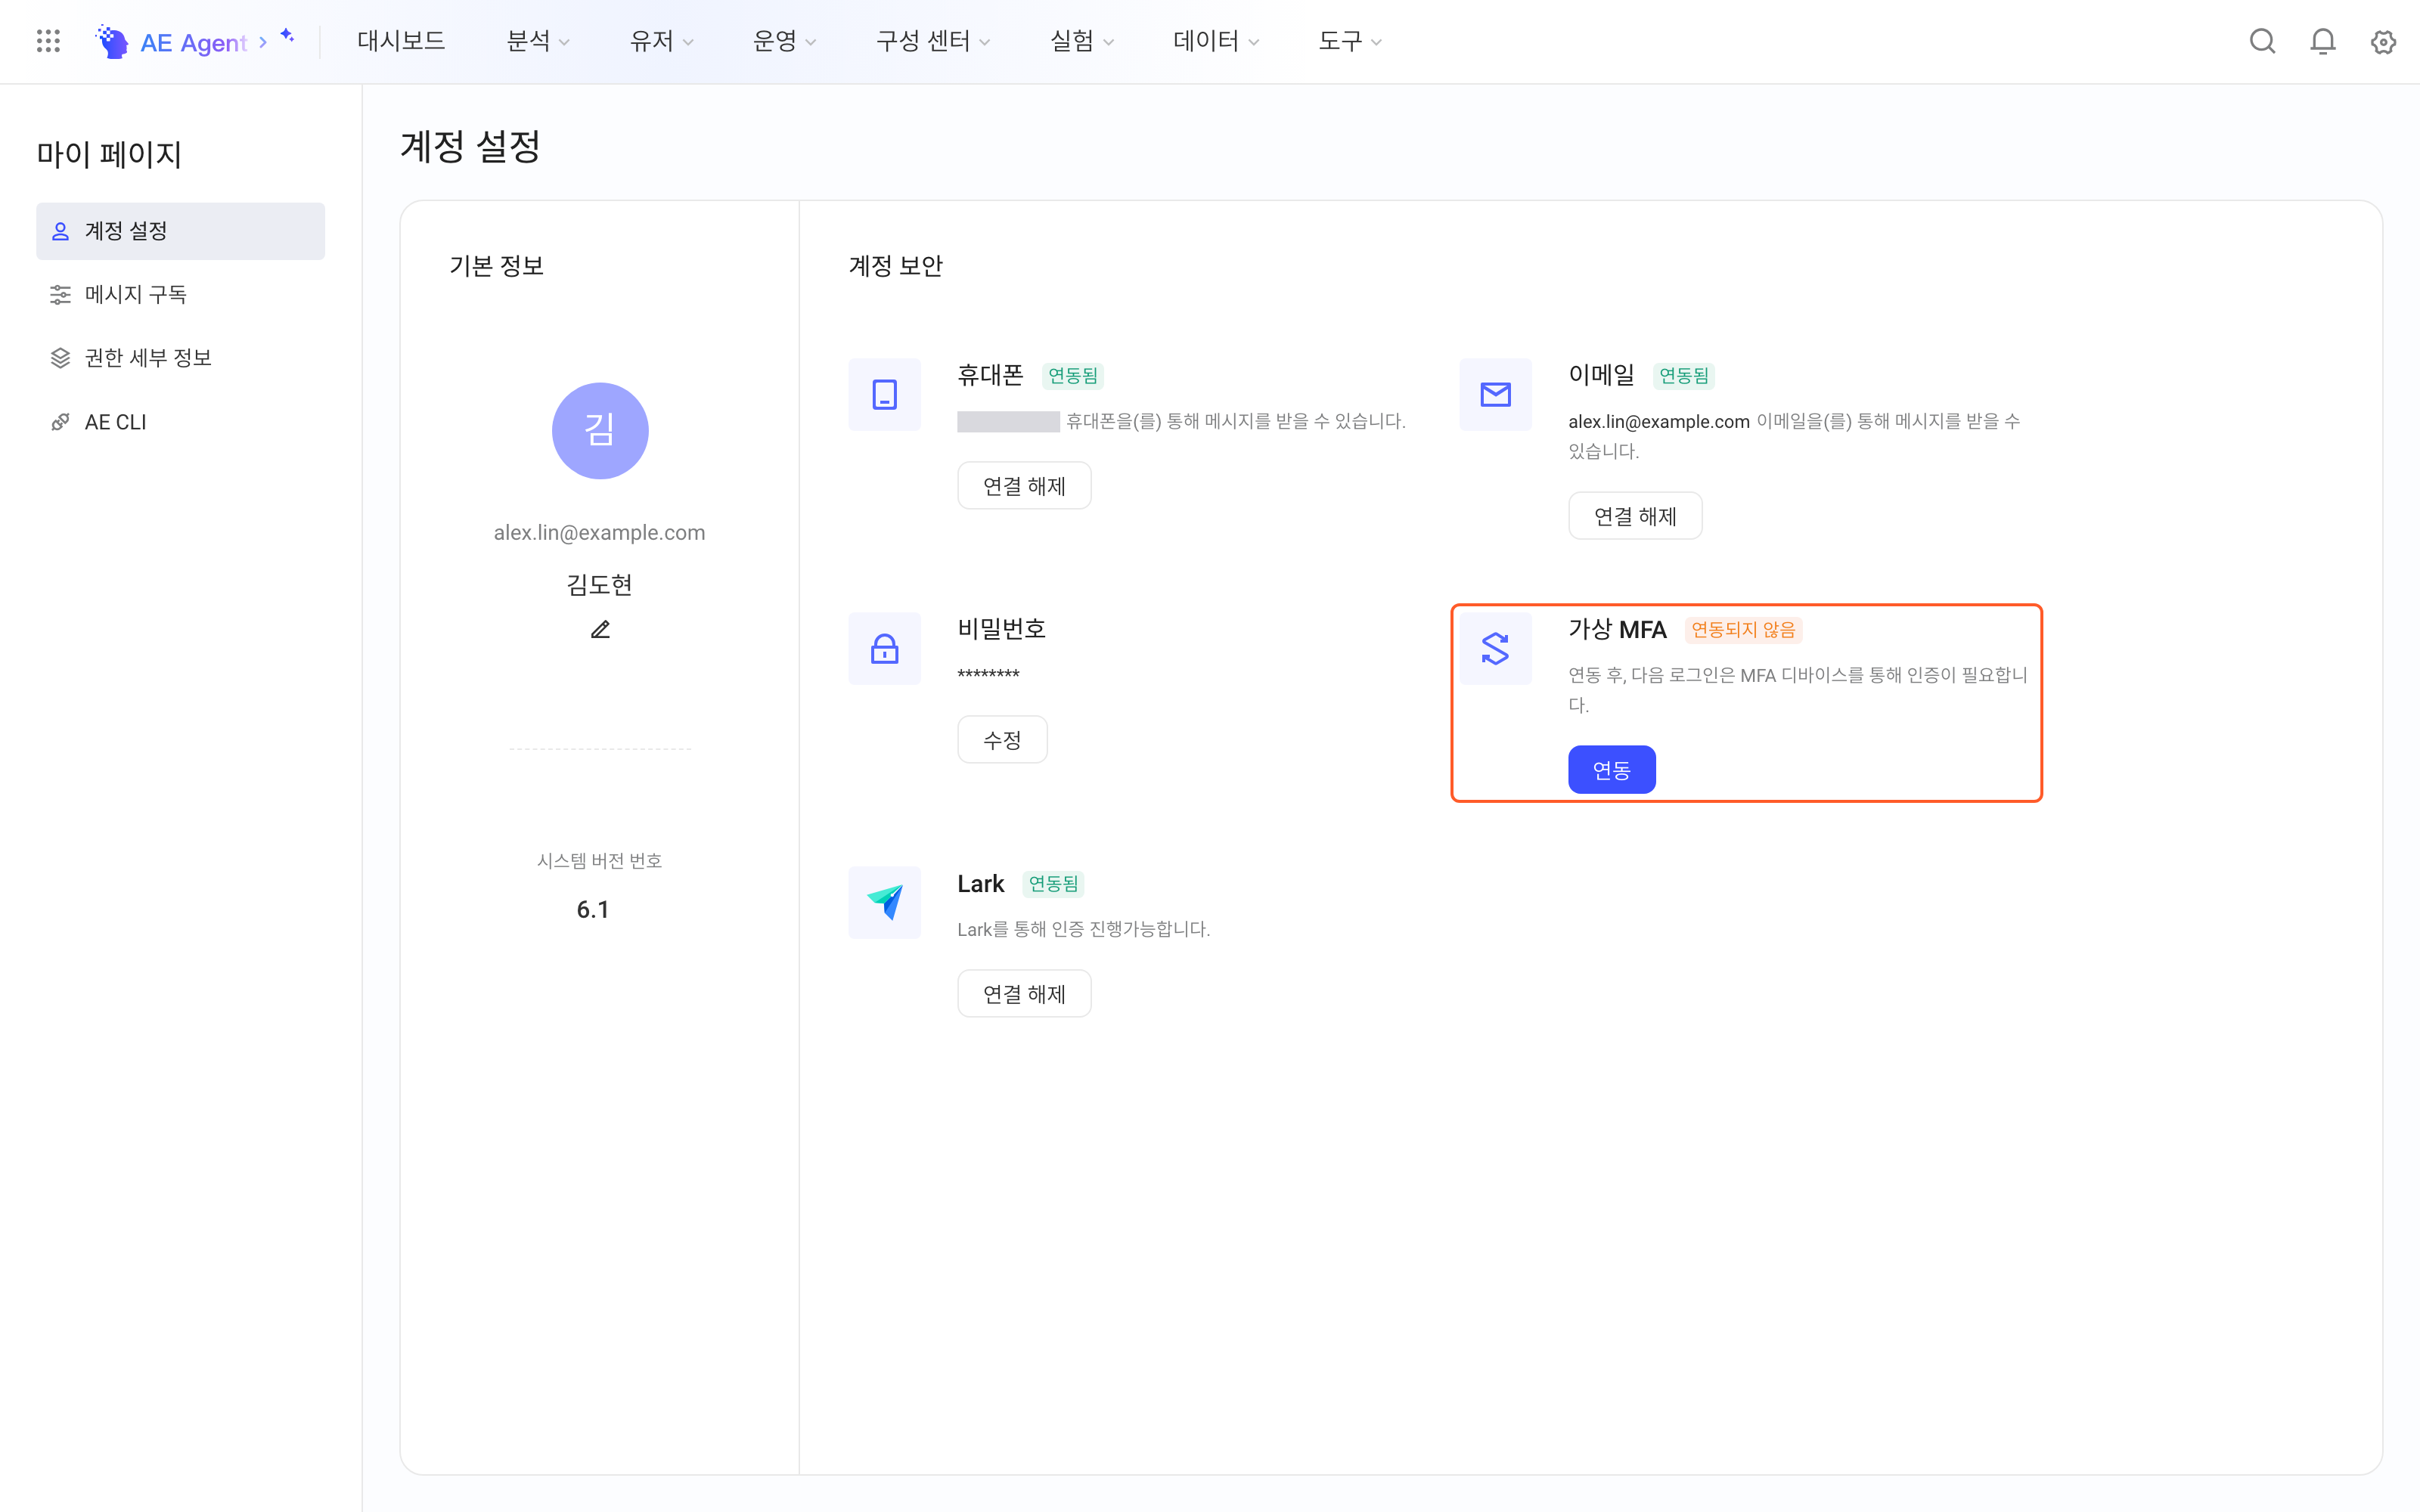Screen dimensions: 2420x1512
Task: Click the edit pencil under 김도현
Action: [600, 629]
